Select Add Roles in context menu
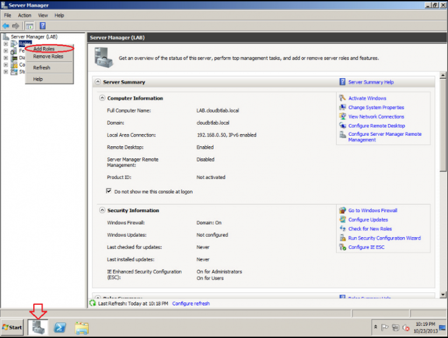448x338 pixels. click(x=44, y=49)
